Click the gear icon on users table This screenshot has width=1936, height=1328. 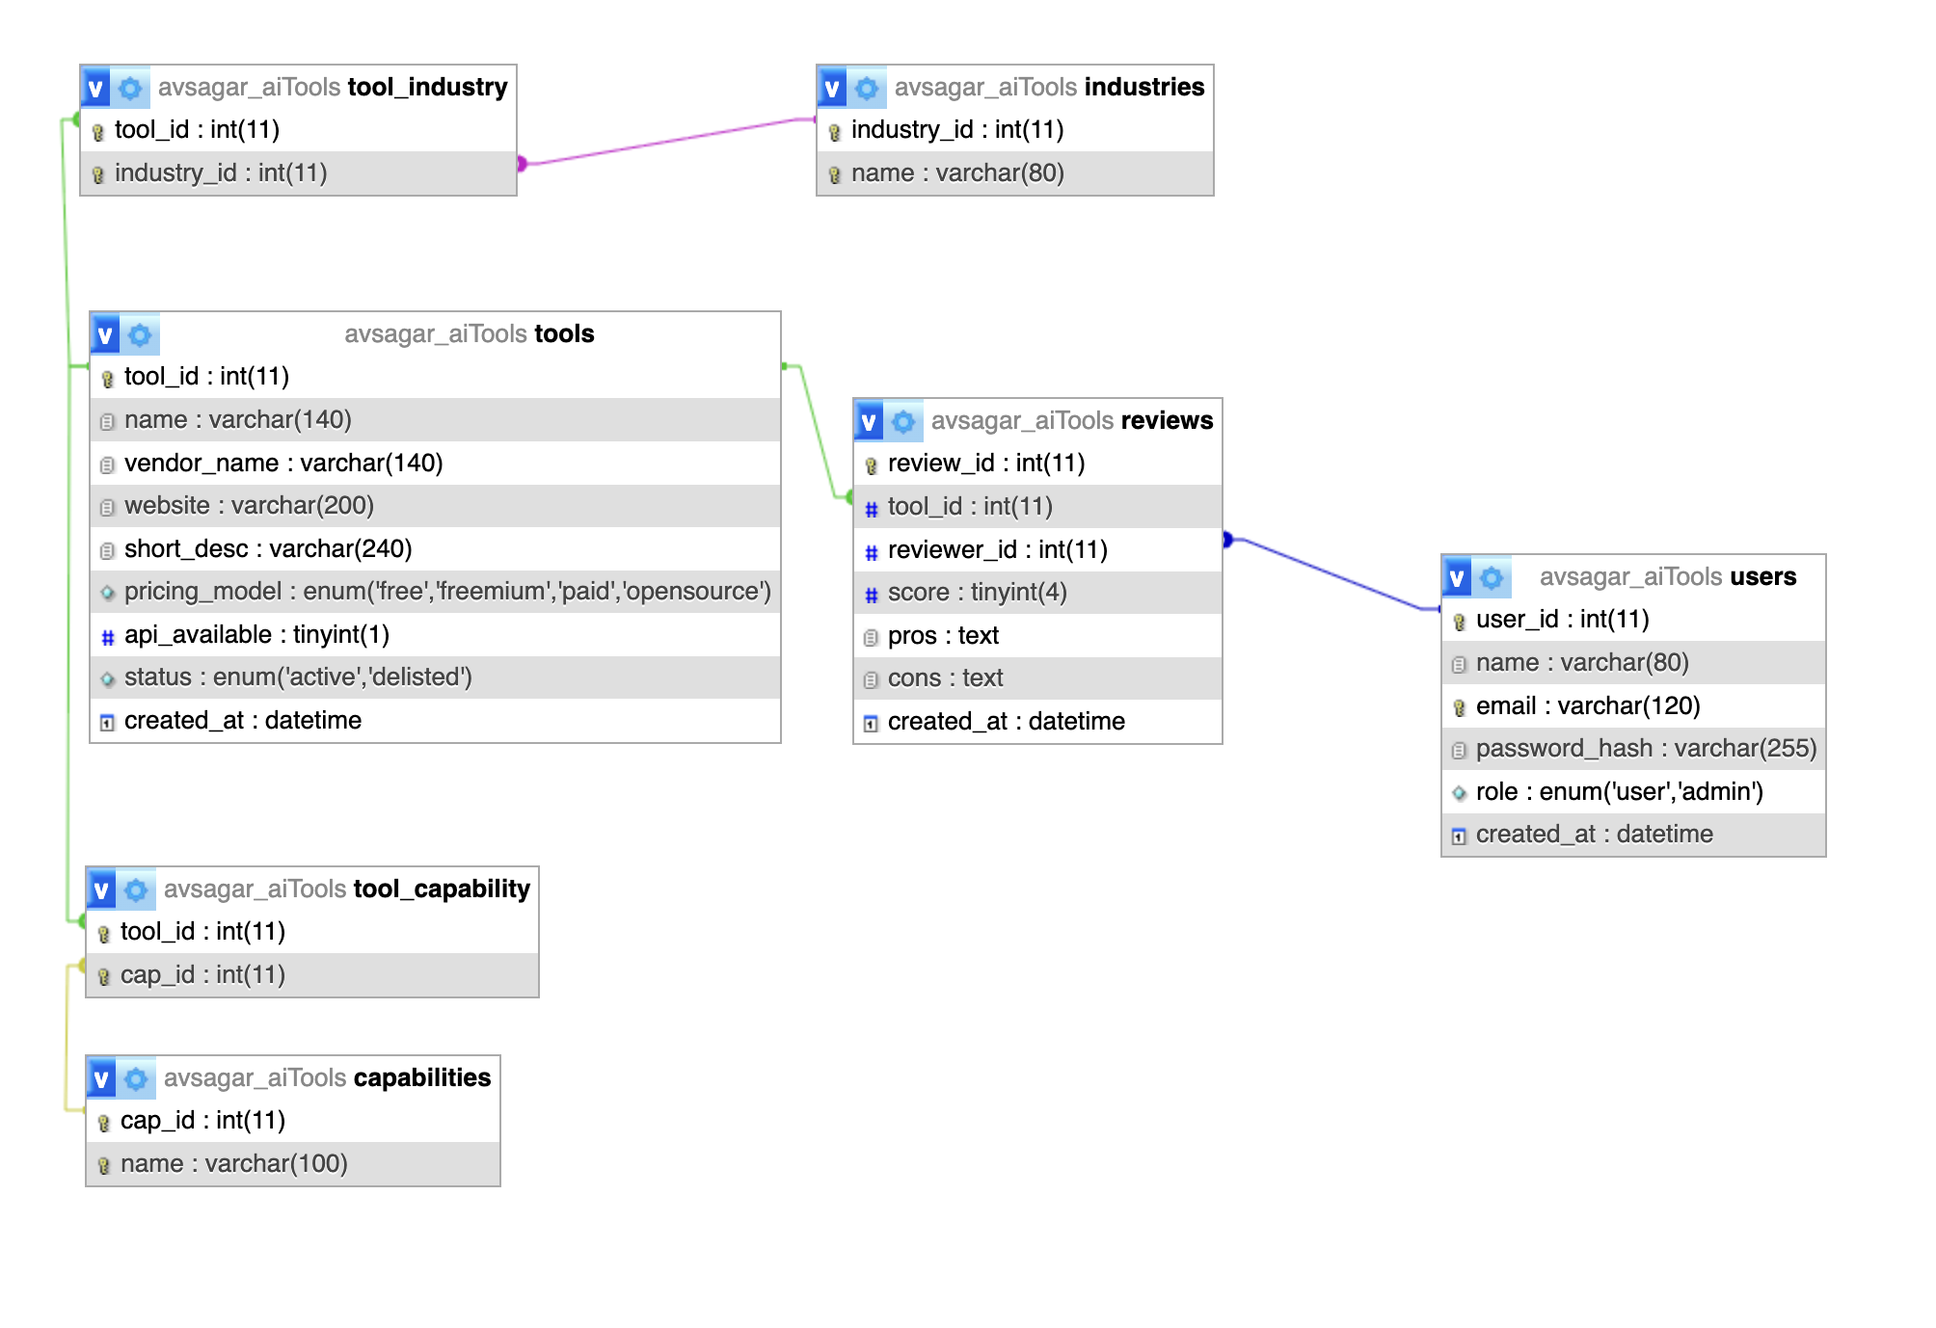pos(1492,577)
